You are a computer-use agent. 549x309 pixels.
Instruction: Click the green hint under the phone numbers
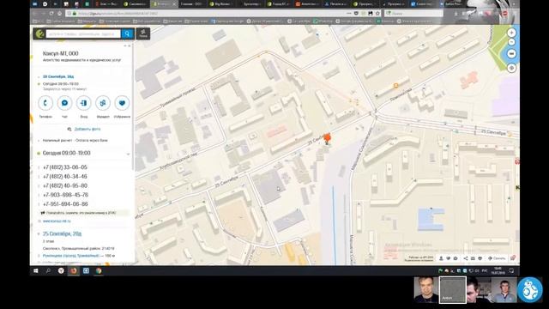point(84,213)
